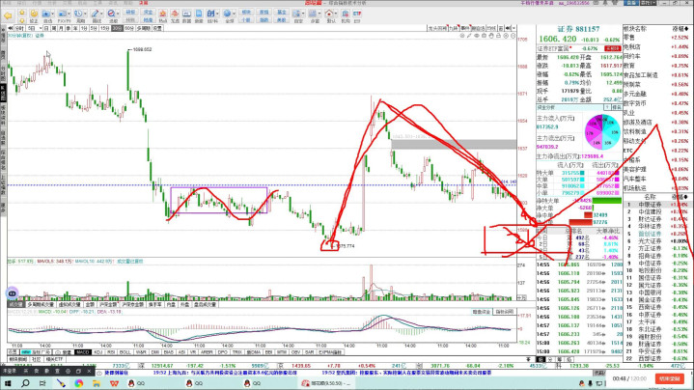Click the pencil icon above chart
694x390 pixels.
(469, 36)
